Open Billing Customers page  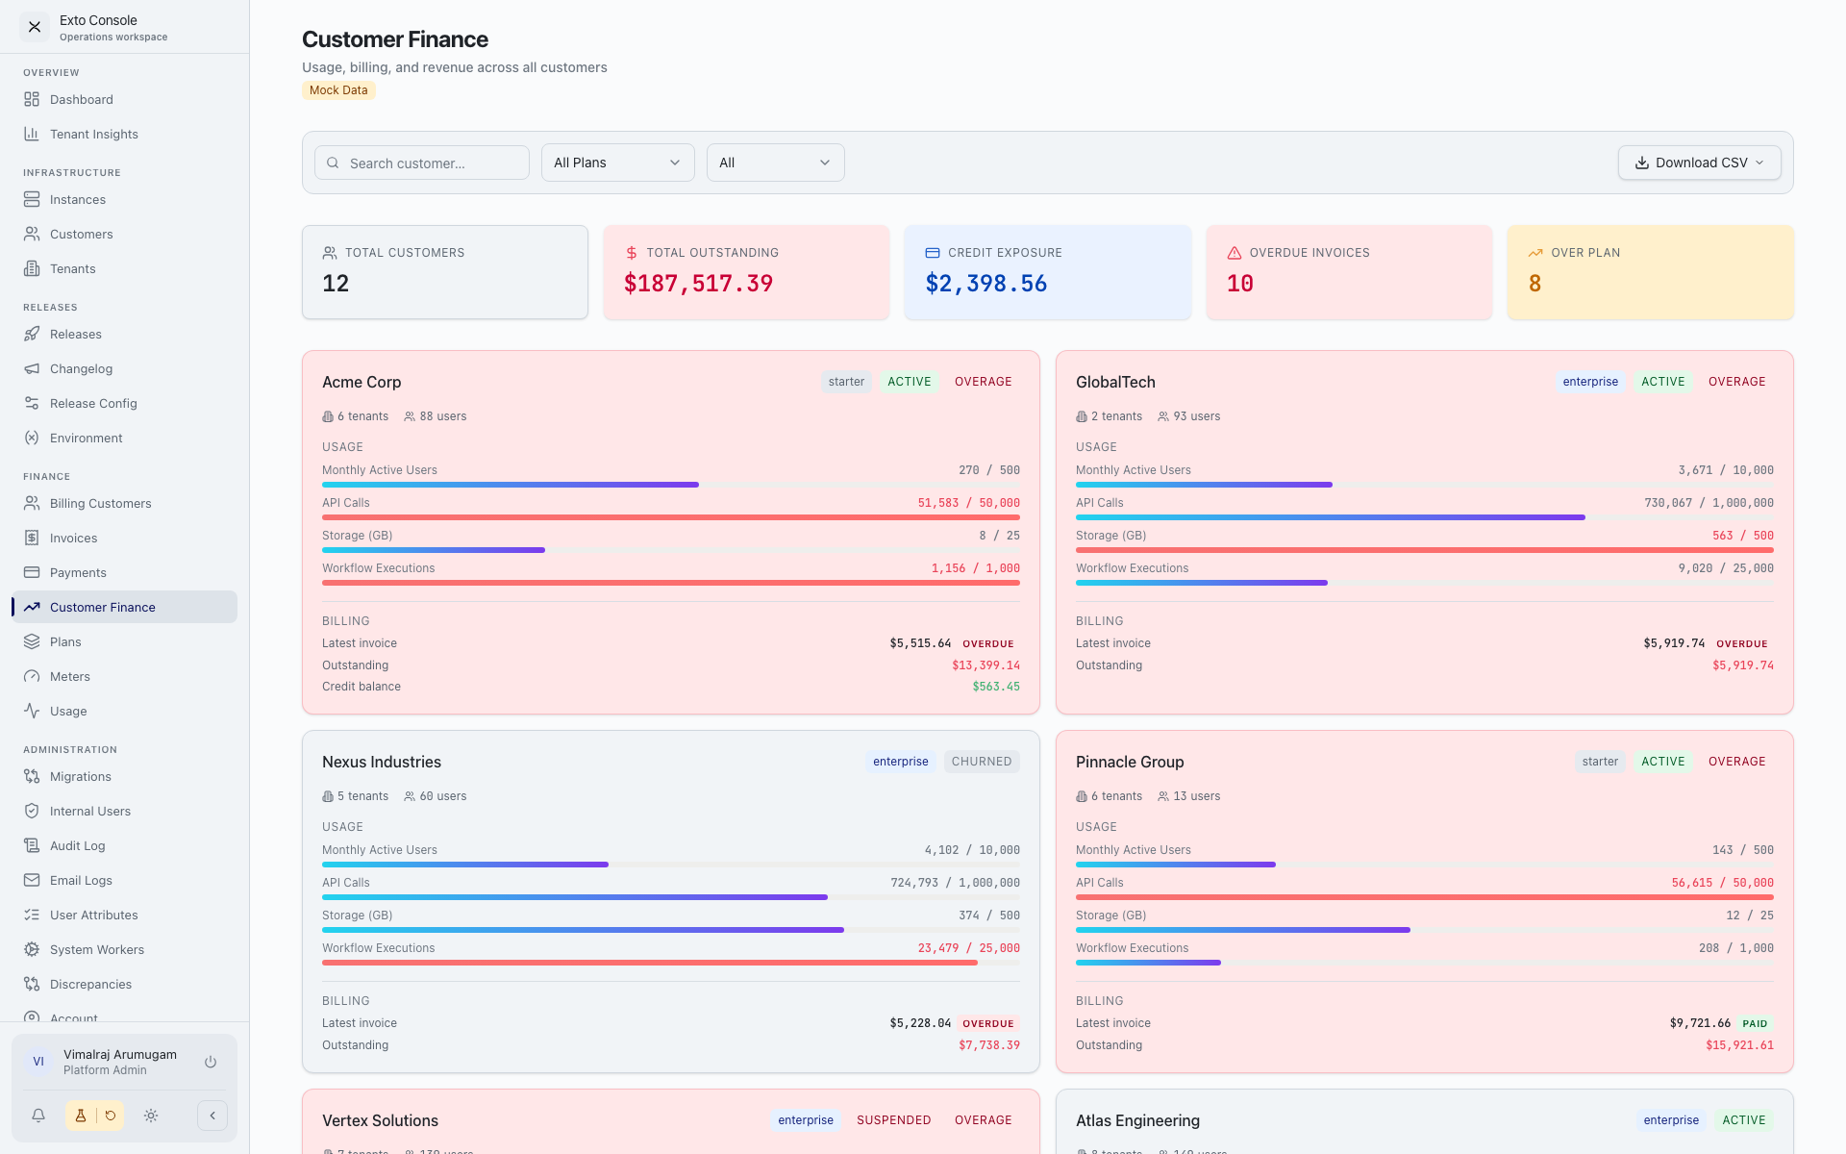click(124, 503)
